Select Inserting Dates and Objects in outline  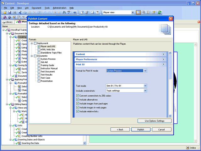[31, 140]
